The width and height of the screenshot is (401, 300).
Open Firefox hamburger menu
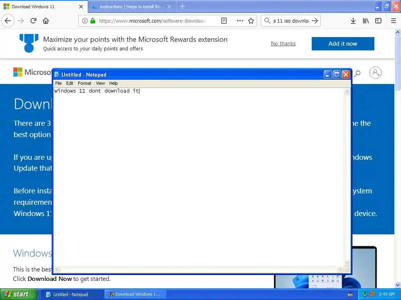point(394,21)
